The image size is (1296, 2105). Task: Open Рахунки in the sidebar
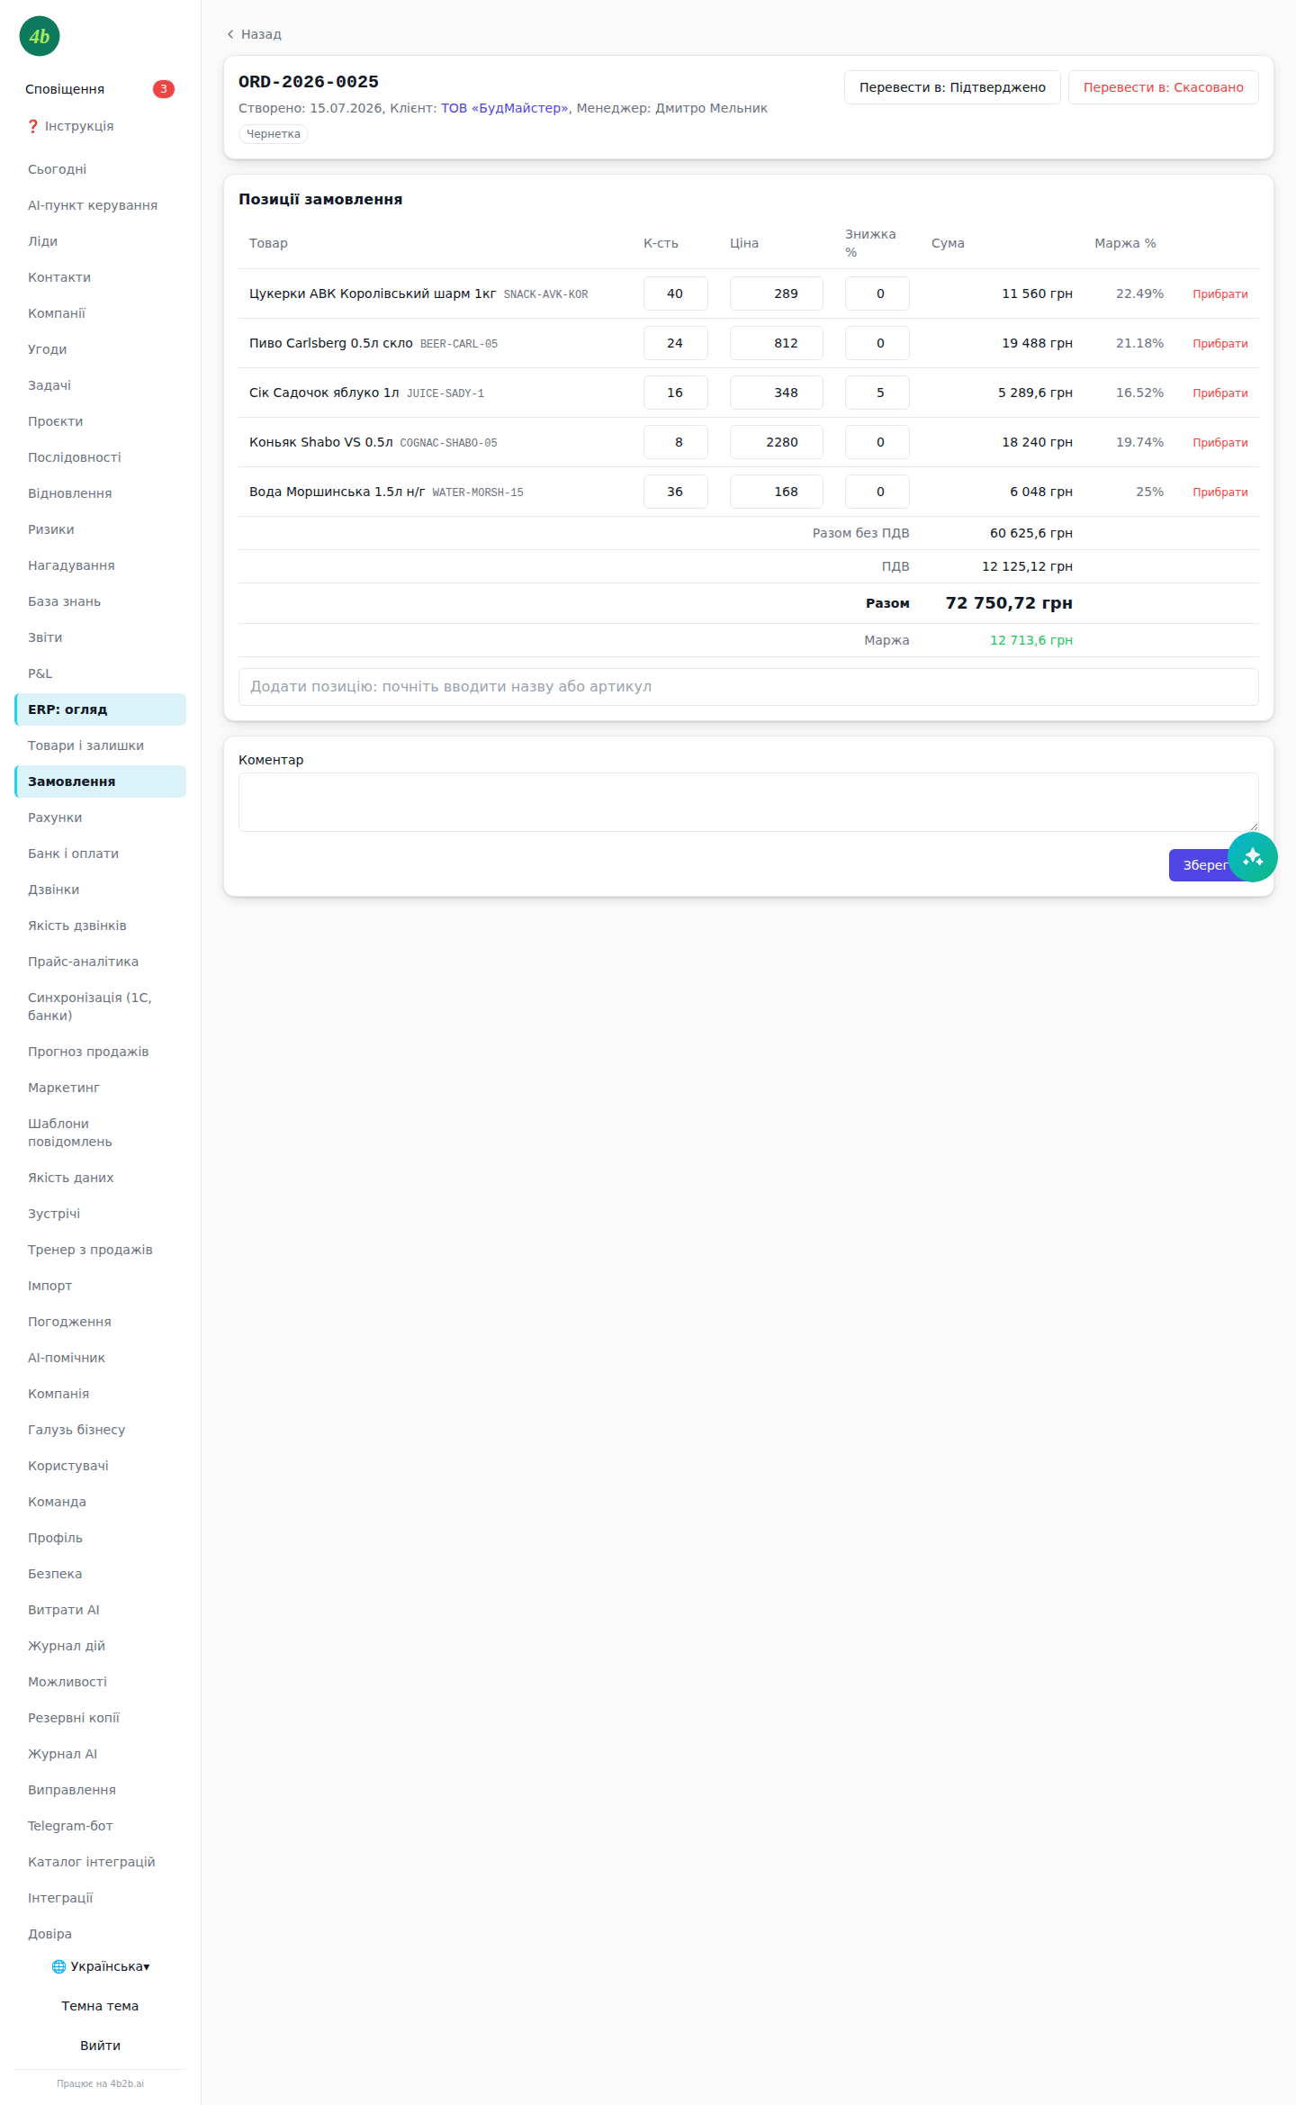[100, 818]
